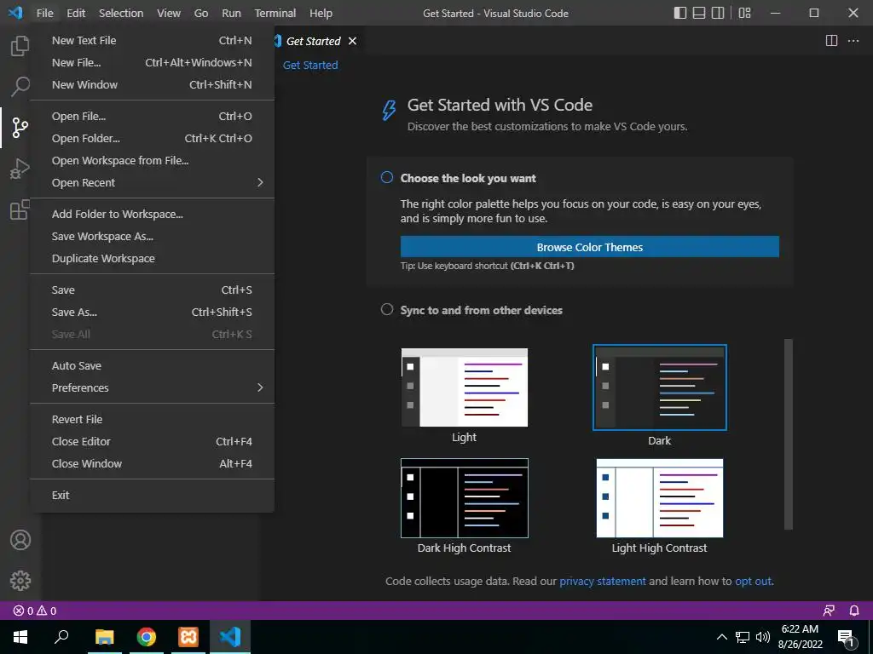Choose Duplicate Workspace entry
The image size is (873, 654).
click(152, 258)
